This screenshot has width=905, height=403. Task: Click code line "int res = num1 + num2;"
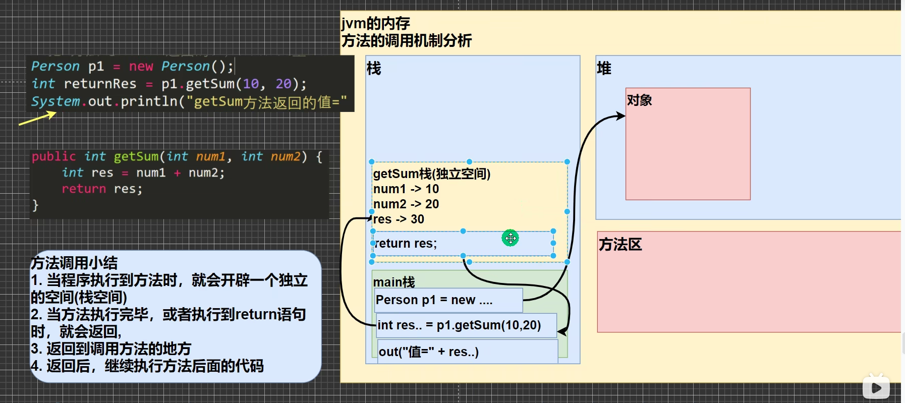click(x=143, y=172)
